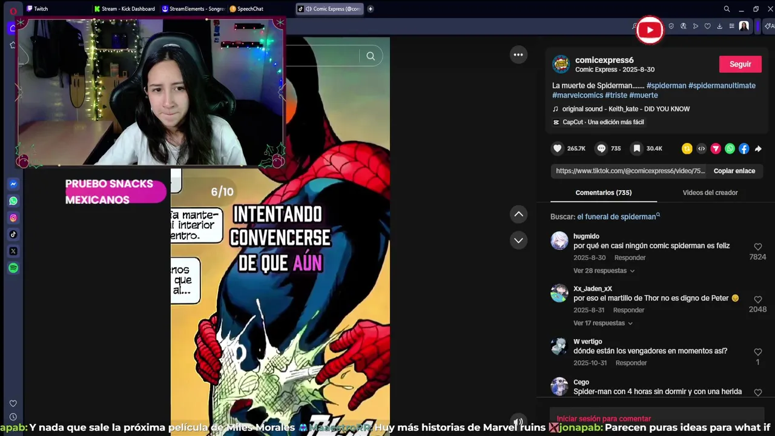This screenshot has height=436, width=775.
Task: Open the Opera main menu logo
Action: tap(13, 11)
